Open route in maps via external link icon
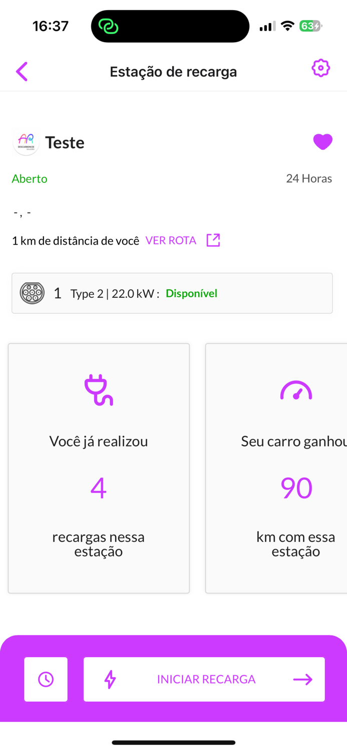347x752 pixels. (213, 240)
